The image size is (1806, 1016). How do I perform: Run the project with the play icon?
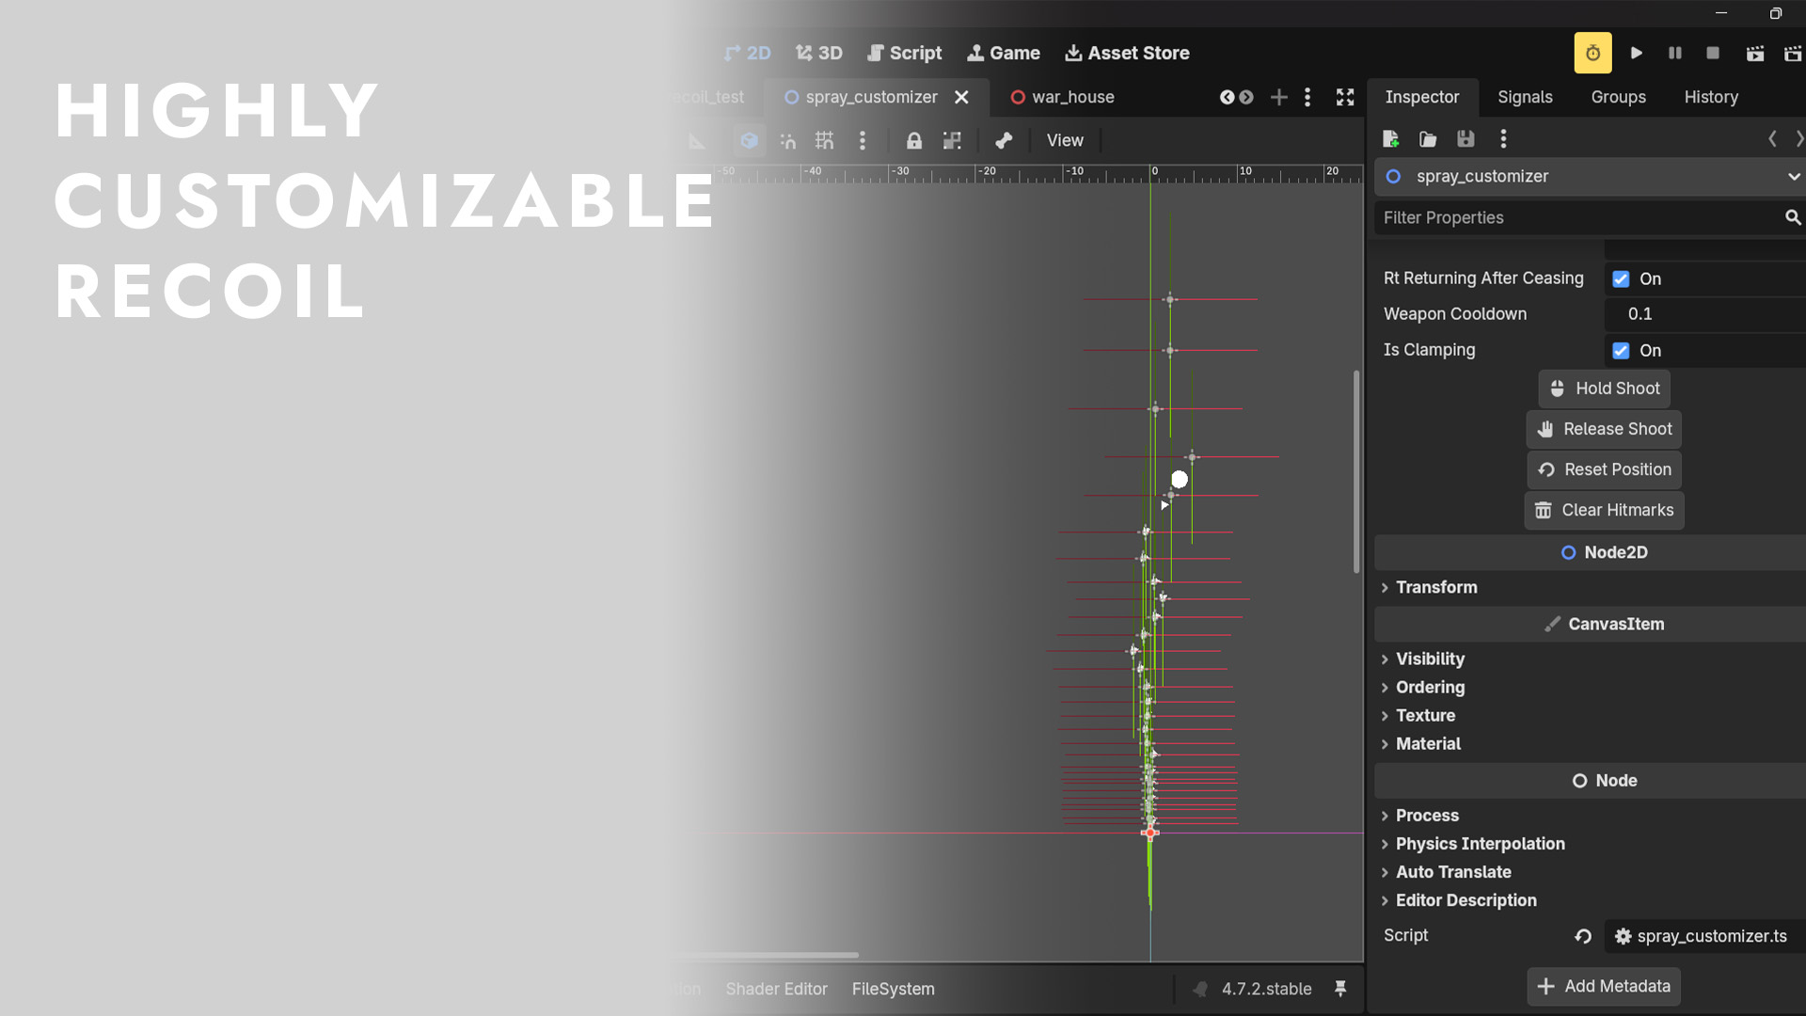coord(1637,54)
